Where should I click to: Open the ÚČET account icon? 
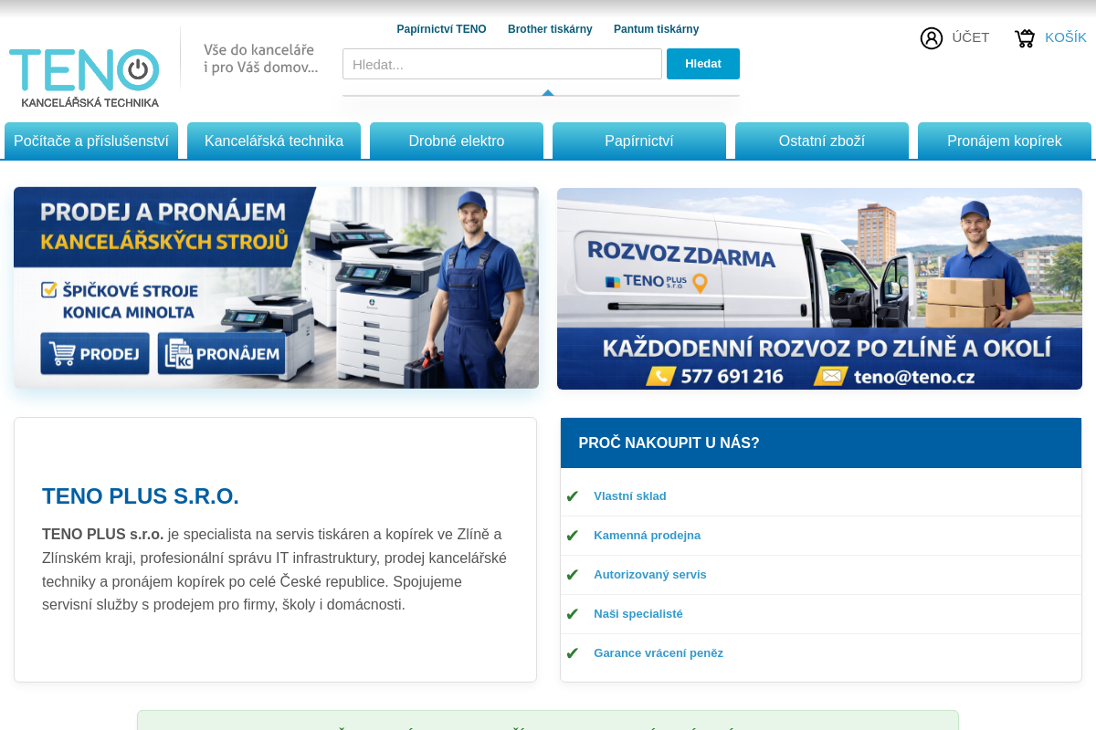click(932, 37)
